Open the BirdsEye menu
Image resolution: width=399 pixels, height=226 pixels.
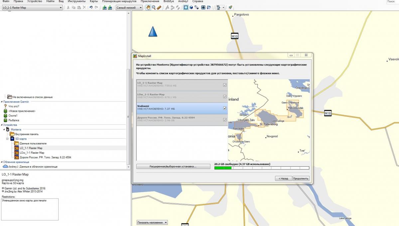pos(169,1)
